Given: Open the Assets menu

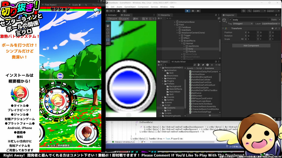Looking at the screenshot, I should pyautogui.click(x=120, y=7).
